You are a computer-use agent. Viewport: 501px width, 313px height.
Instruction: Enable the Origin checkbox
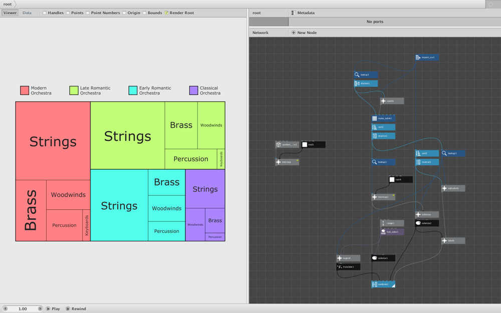tap(124, 13)
